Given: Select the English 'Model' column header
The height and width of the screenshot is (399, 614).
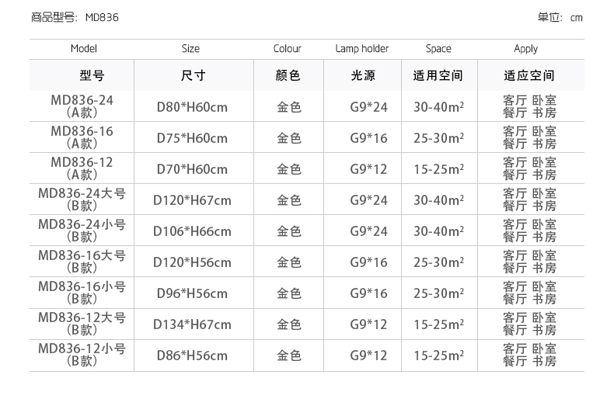Looking at the screenshot, I should click(x=83, y=48).
